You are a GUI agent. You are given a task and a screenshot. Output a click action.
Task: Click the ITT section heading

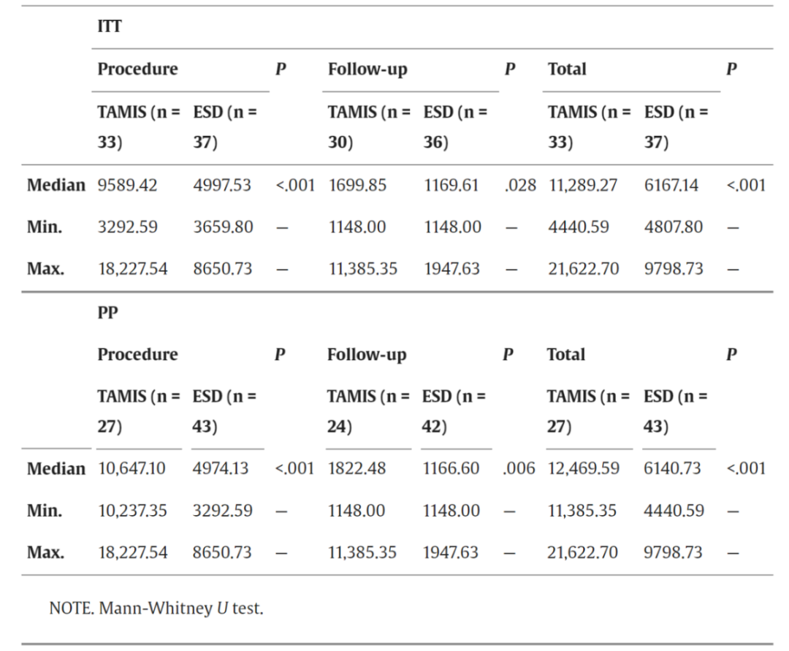click(x=110, y=27)
